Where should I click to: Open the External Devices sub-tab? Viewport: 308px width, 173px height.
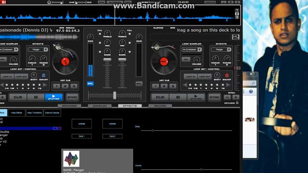[x=52, y=113]
